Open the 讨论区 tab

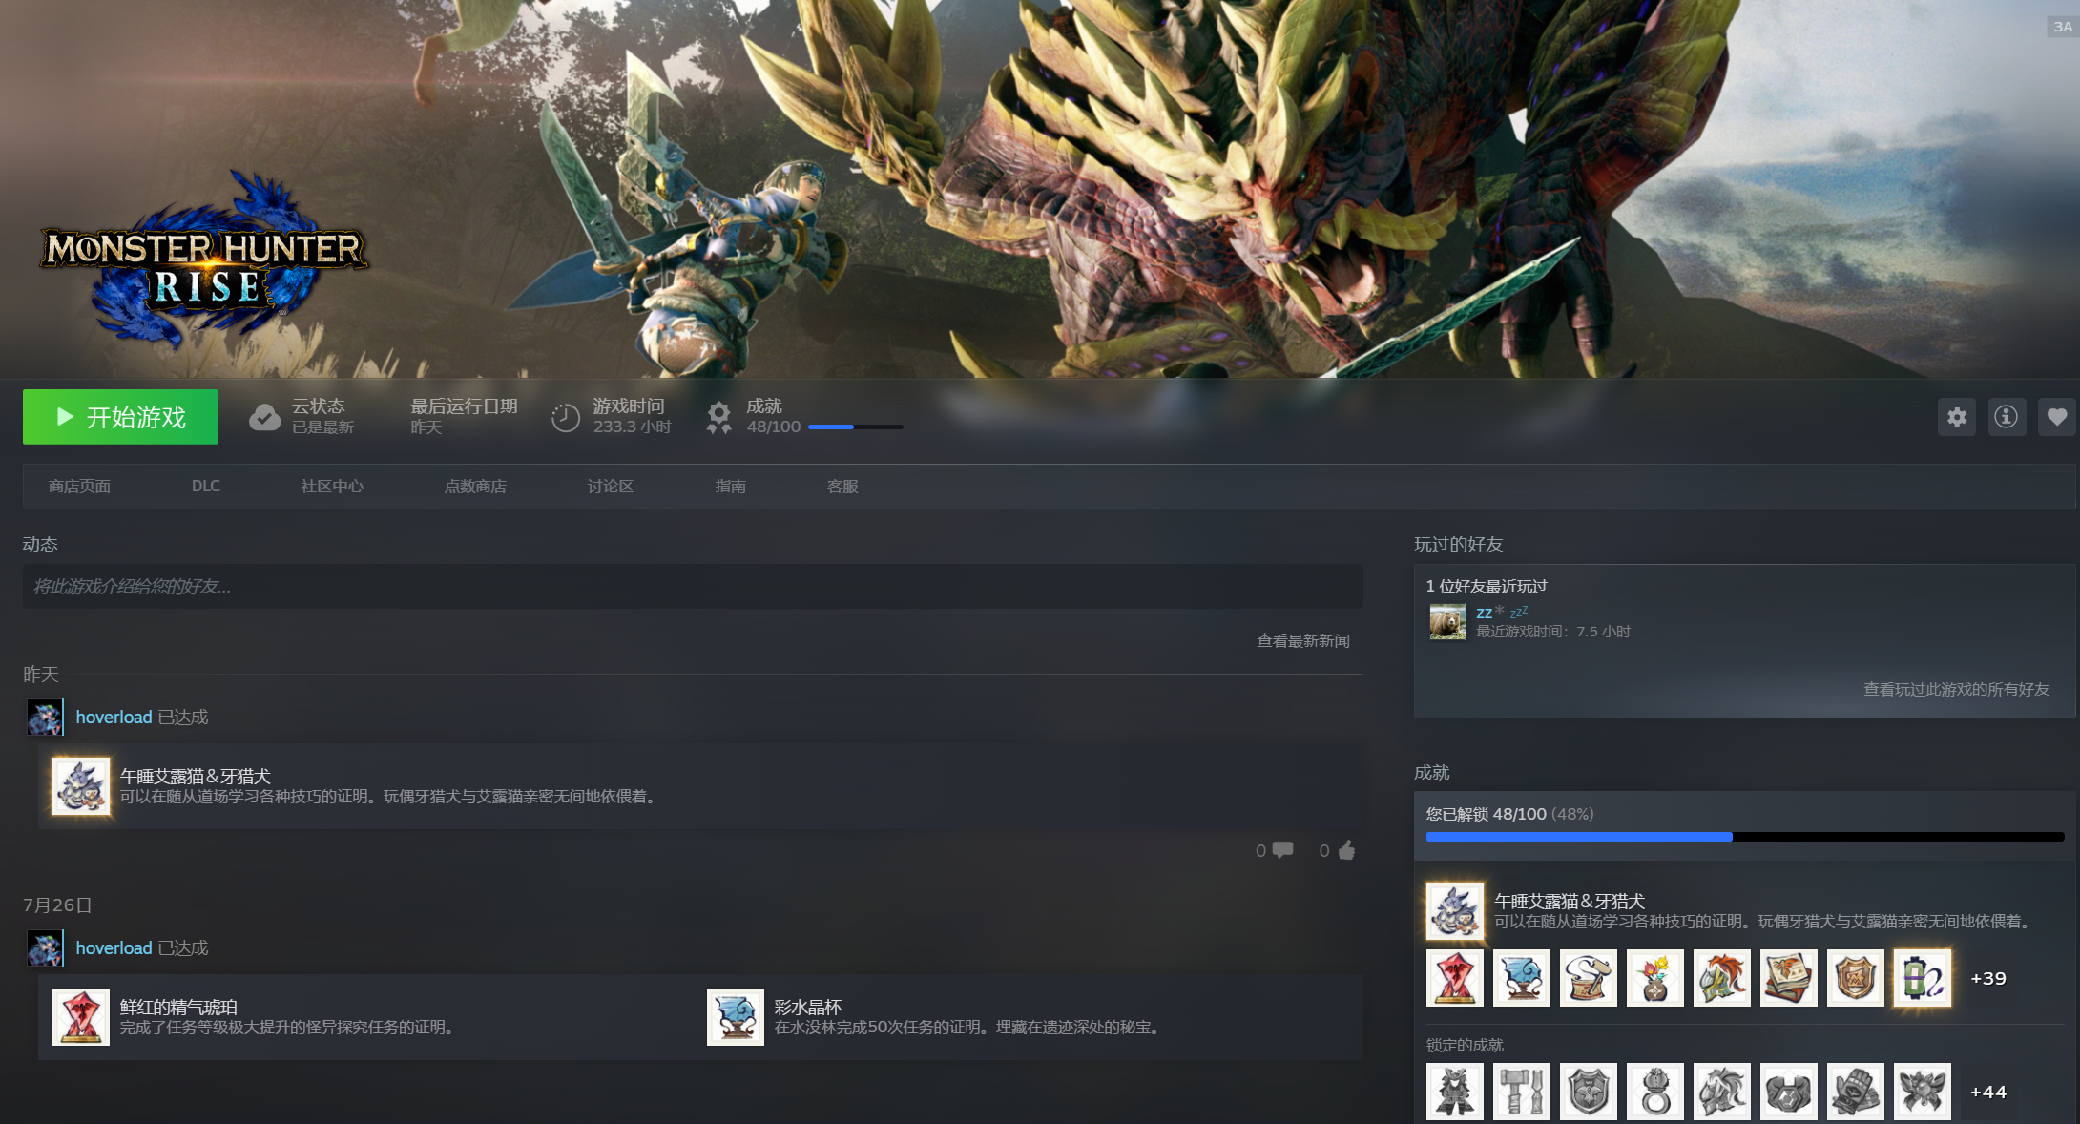point(611,487)
